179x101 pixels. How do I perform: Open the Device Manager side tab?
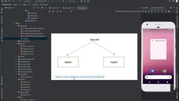click(177, 22)
